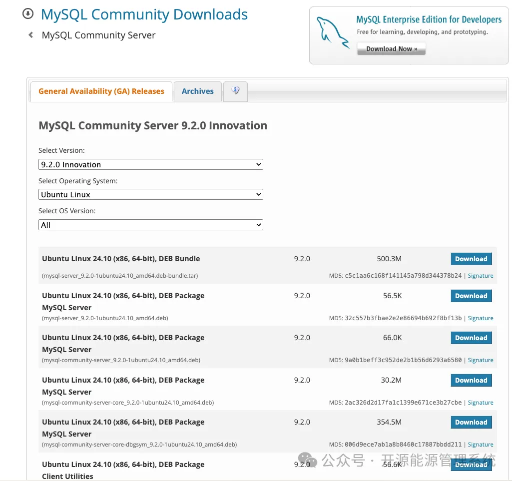Image resolution: width=512 pixels, height=481 pixels.
Task: Open Signature link for server-core-dbgsym package
Action: (481, 445)
